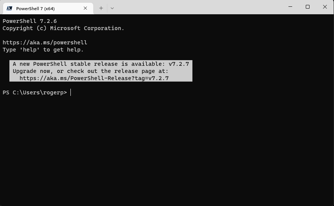Image resolution: width=334 pixels, height=206 pixels.
Task: Expand the new tab profiles dropdown chevron
Action: coord(112,8)
